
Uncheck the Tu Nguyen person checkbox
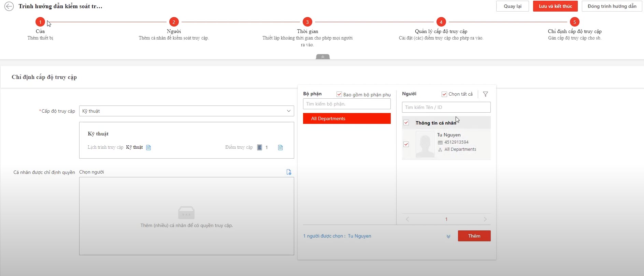[x=406, y=144]
